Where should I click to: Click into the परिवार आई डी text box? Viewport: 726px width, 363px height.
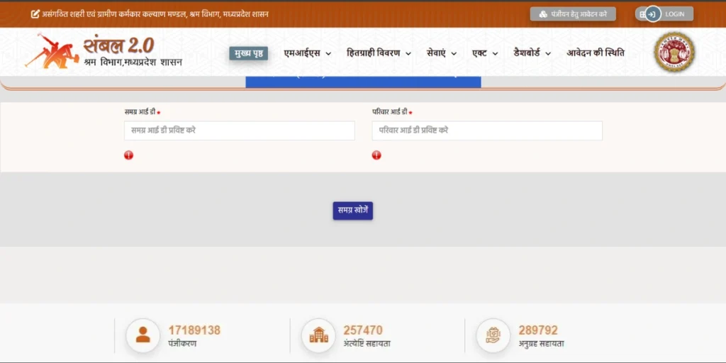[486, 130]
